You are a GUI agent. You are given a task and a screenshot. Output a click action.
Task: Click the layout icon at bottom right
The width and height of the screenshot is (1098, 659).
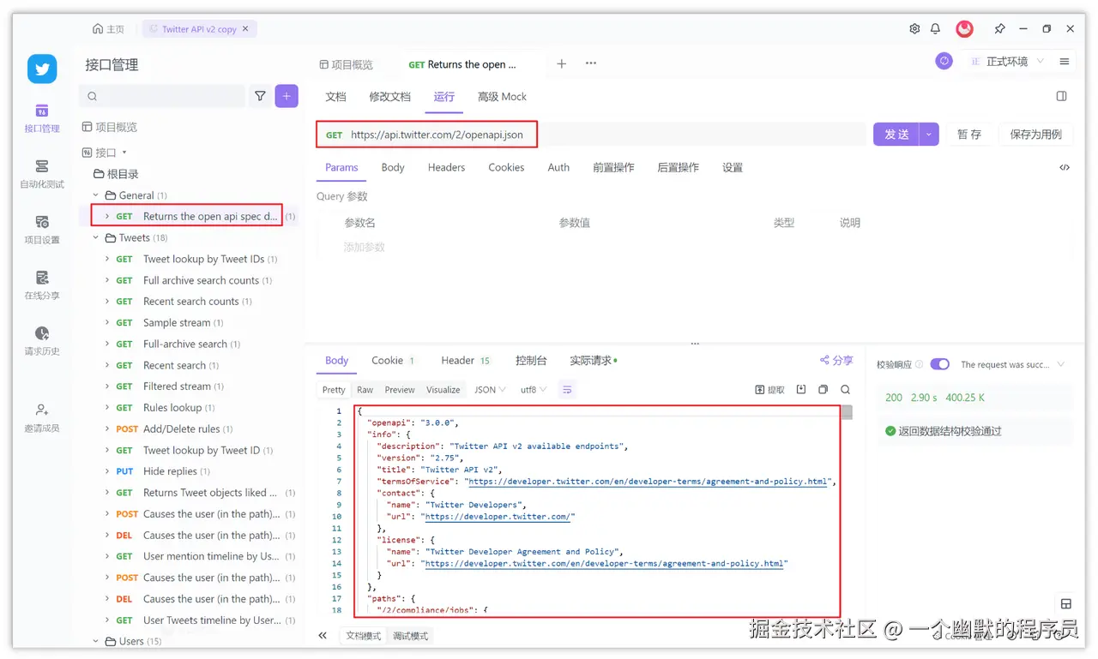click(1066, 604)
